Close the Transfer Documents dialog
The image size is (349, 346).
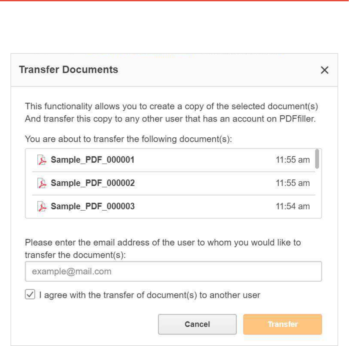click(324, 70)
